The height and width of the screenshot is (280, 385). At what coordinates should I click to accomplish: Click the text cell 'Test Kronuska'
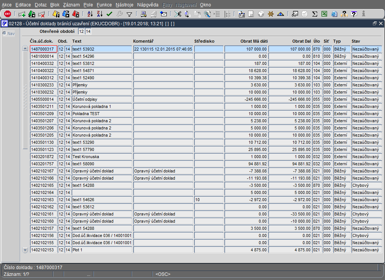(x=101, y=157)
